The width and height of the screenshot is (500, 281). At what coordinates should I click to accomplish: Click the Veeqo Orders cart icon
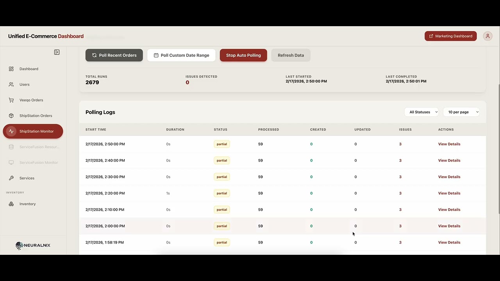pos(11,100)
